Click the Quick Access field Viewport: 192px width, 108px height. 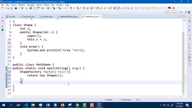point(171,12)
